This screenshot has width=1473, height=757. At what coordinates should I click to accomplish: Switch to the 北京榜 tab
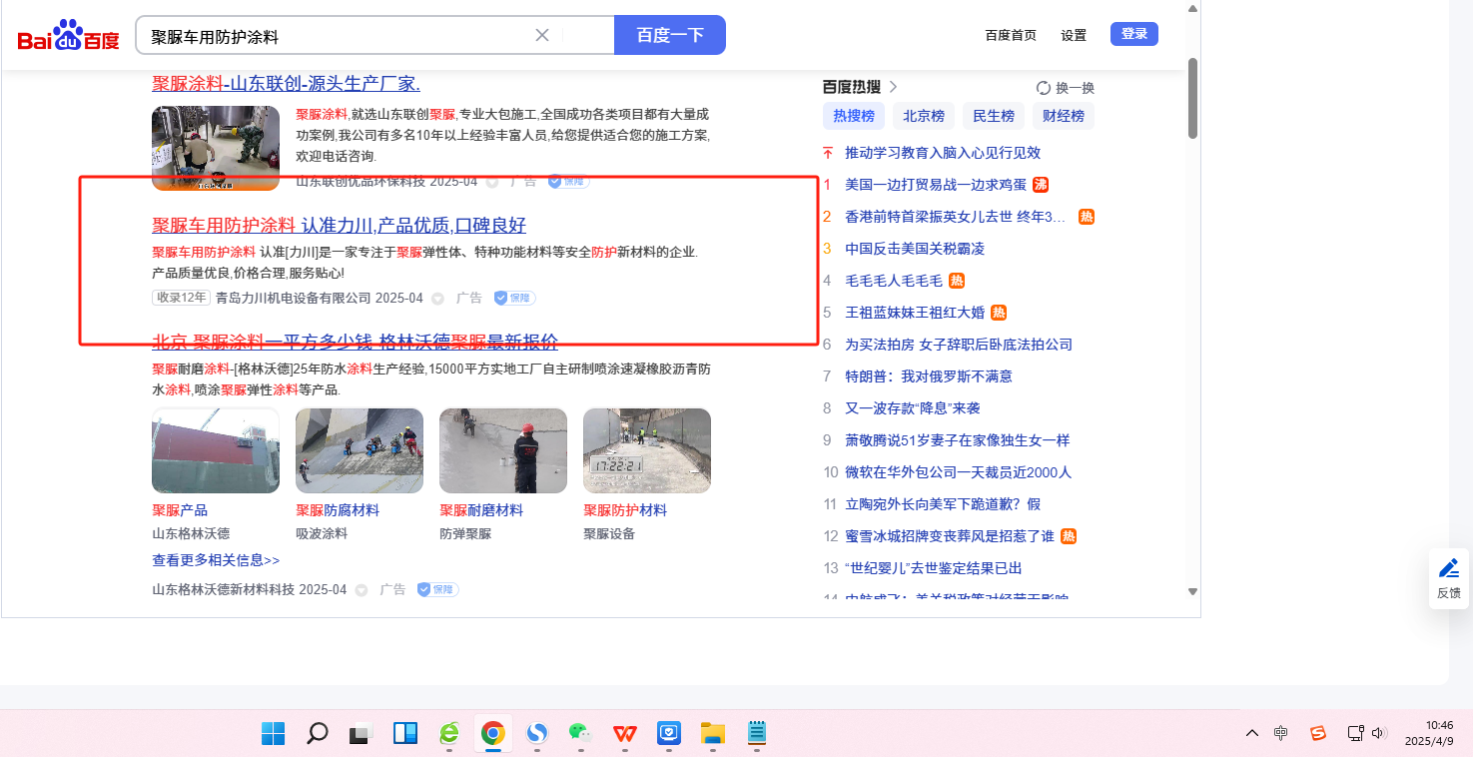pyautogui.click(x=923, y=116)
